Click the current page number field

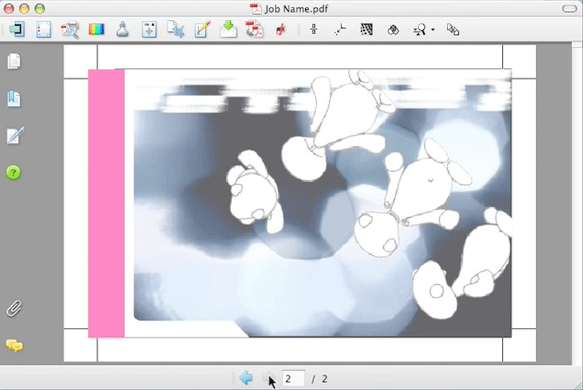[293, 379]
